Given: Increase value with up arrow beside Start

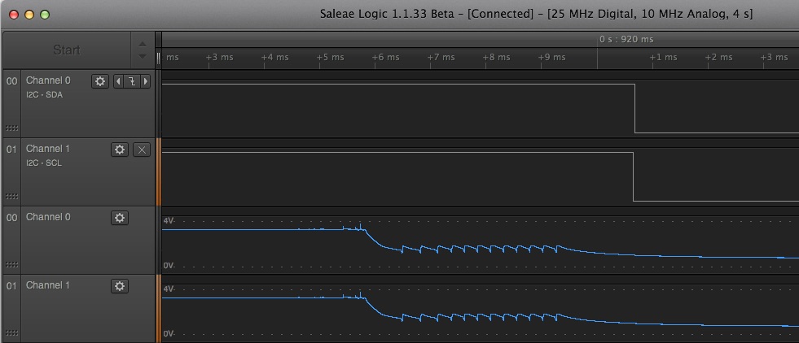Looking at the screenshot, I should 143,44.
